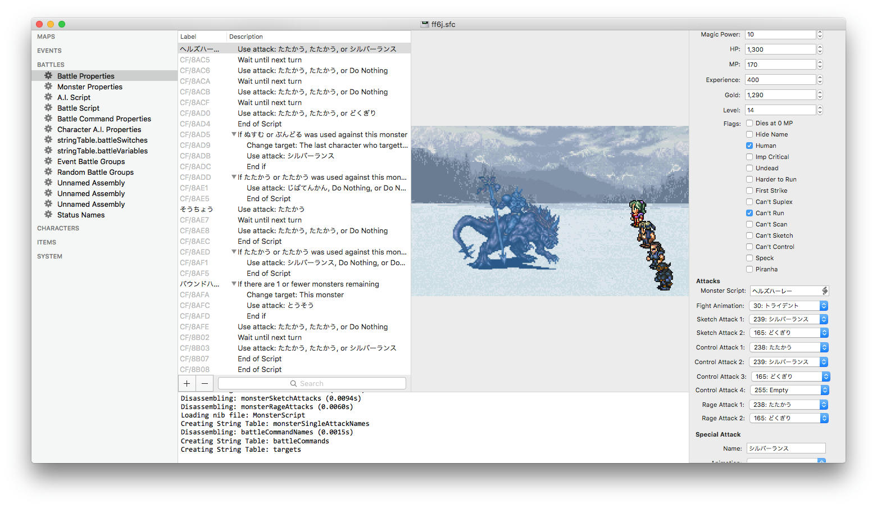Toggle the First Strike checkbox
Screen dimensions: 877x508
[749, 190]
